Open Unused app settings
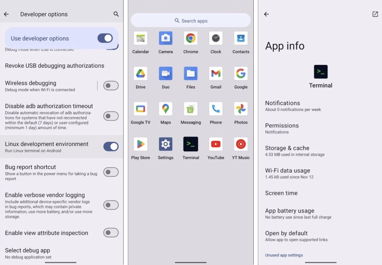The width and height of the screenshot is (382, 265). click(x=284, y=255)
